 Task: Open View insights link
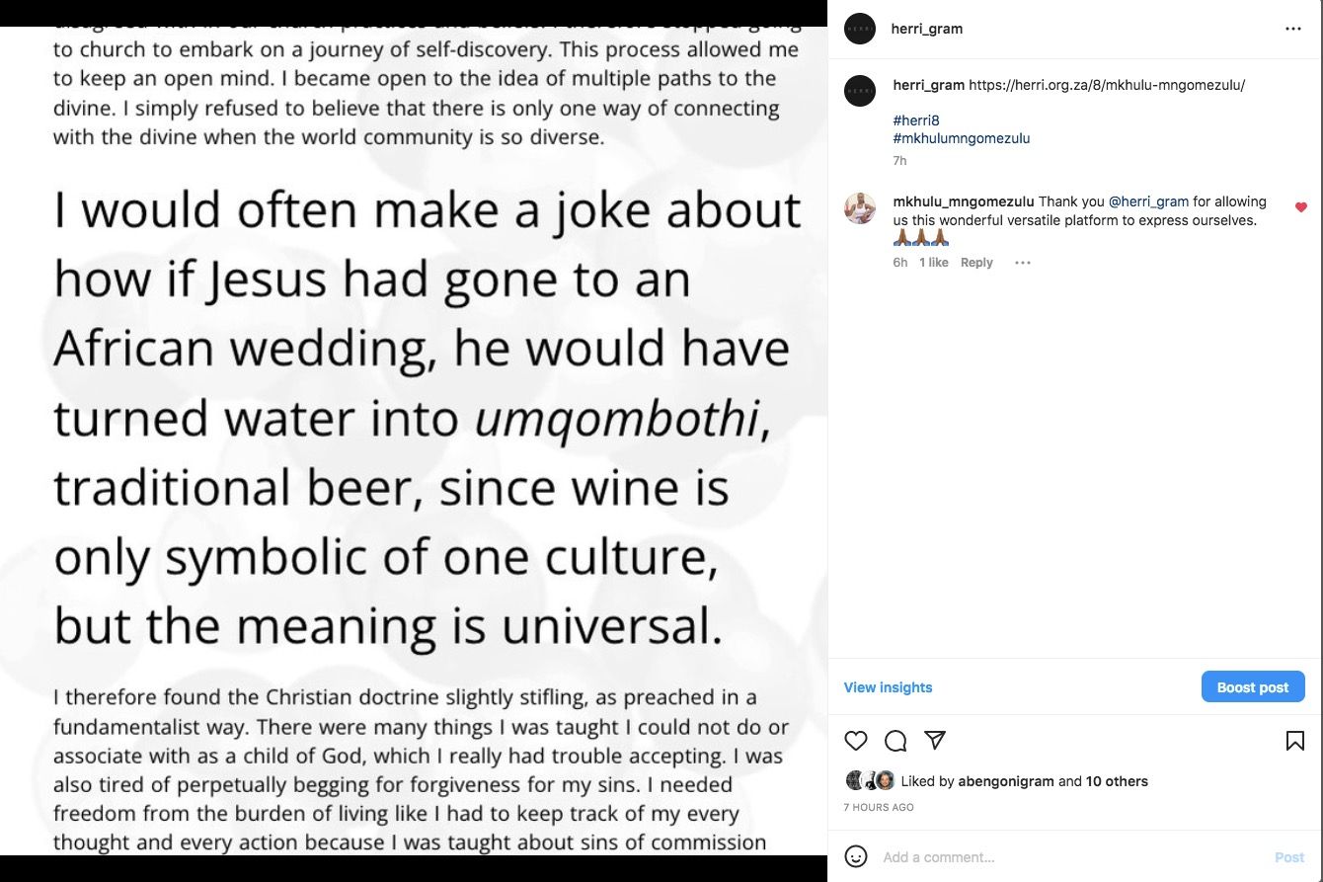pyautogui.click(x=888, y=687)
